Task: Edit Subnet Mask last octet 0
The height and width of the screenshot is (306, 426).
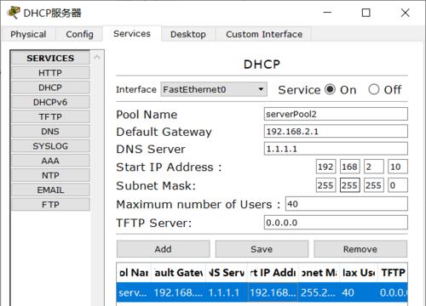Action: [398, 185]
